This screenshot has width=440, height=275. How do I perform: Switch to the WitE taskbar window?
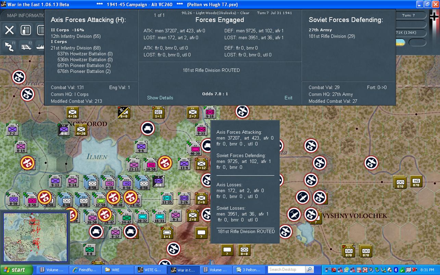(x=118, y=270)
